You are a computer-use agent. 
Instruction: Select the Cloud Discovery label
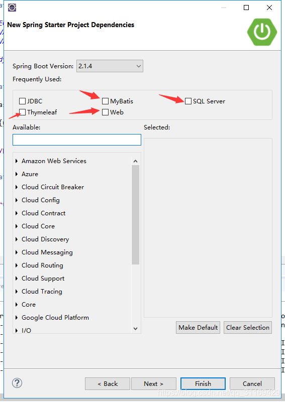[45, 239]
